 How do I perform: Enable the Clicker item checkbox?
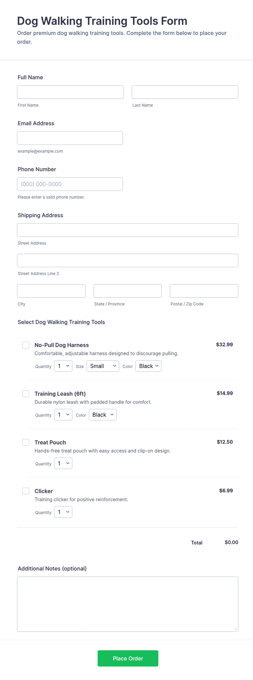(26, 491)
